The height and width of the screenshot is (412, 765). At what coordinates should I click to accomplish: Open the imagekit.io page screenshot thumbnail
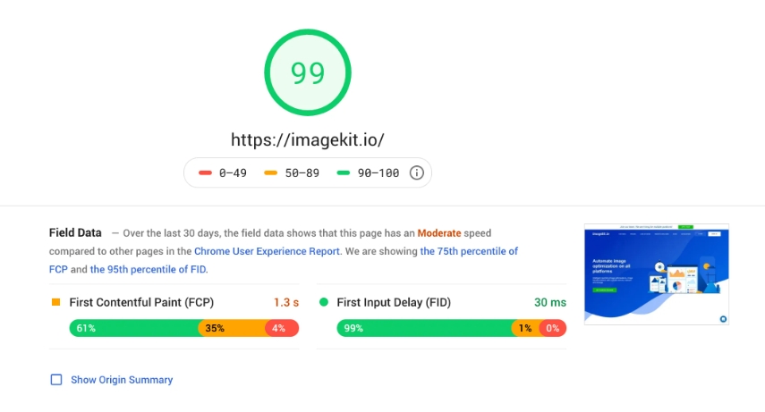[656, 273]
